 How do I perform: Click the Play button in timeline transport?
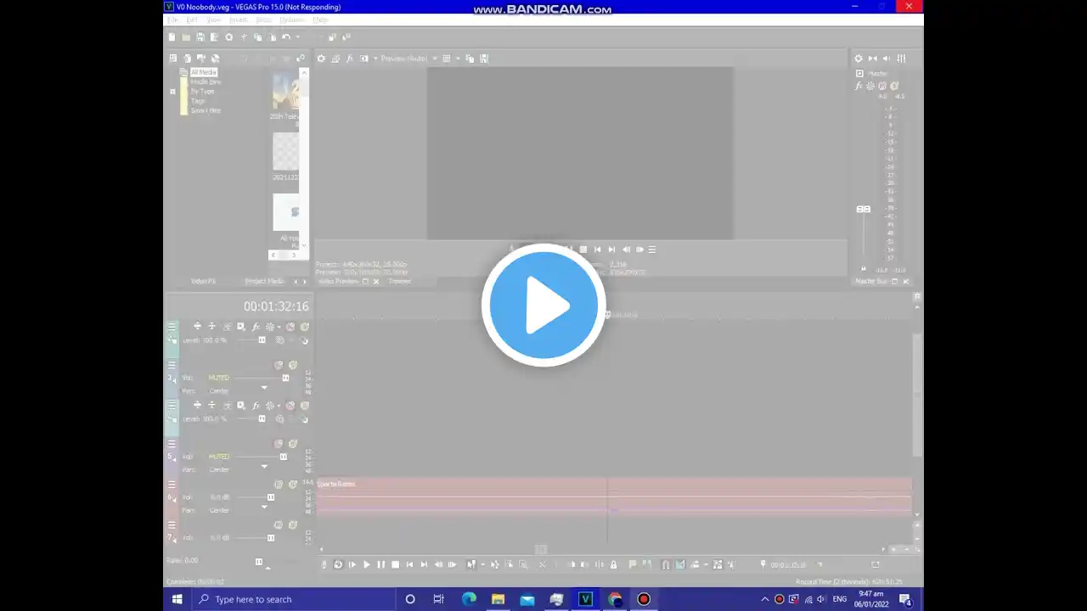point(367,564)
